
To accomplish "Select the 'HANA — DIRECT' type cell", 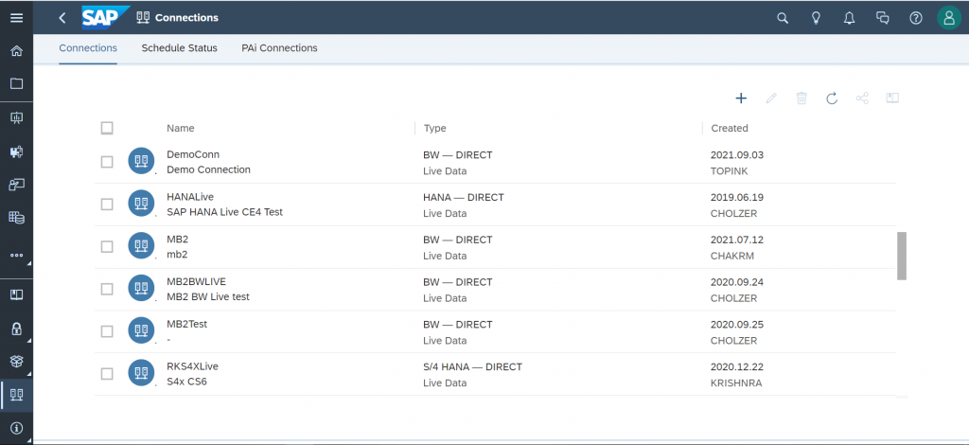I will coord(464,197).
